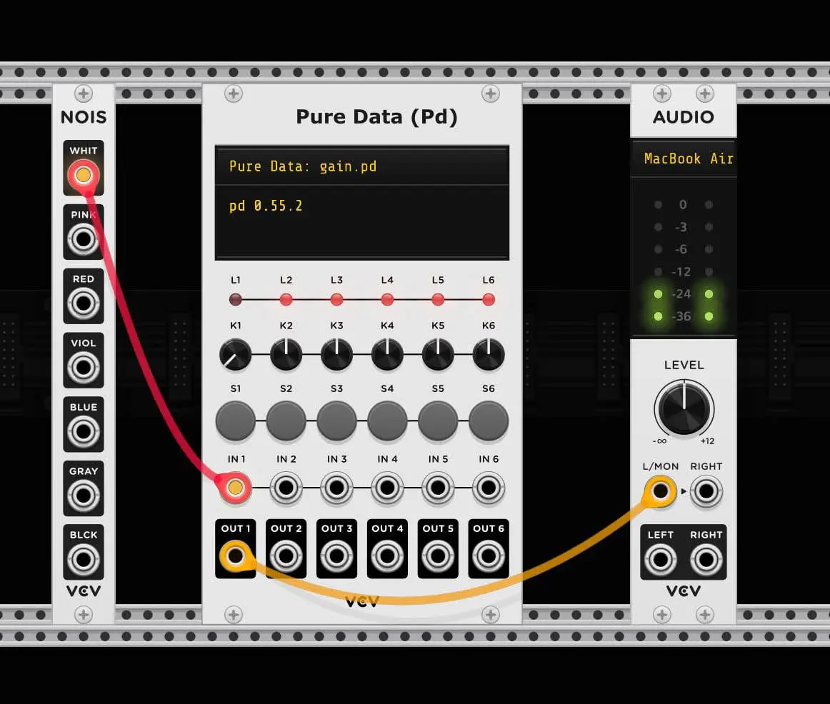This screenshot has height=704, width=830.
Task: Click the L/MON input jack on AUDIO
Action: (660, 491)
